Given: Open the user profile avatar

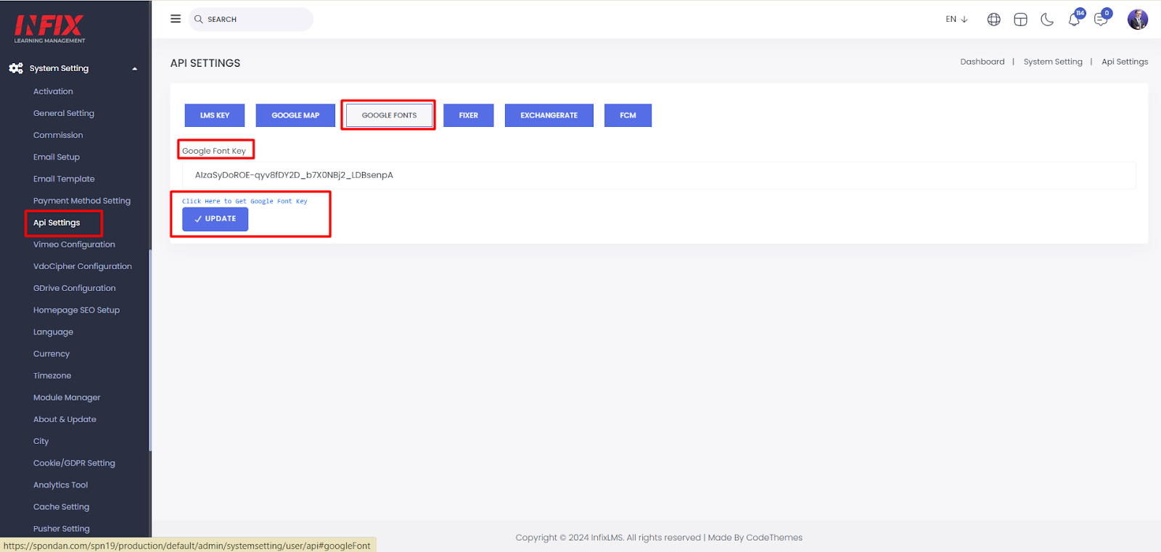Looking at the screenshot, I should pos(1138,19).
